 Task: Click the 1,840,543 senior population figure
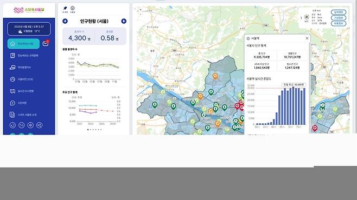262,68
